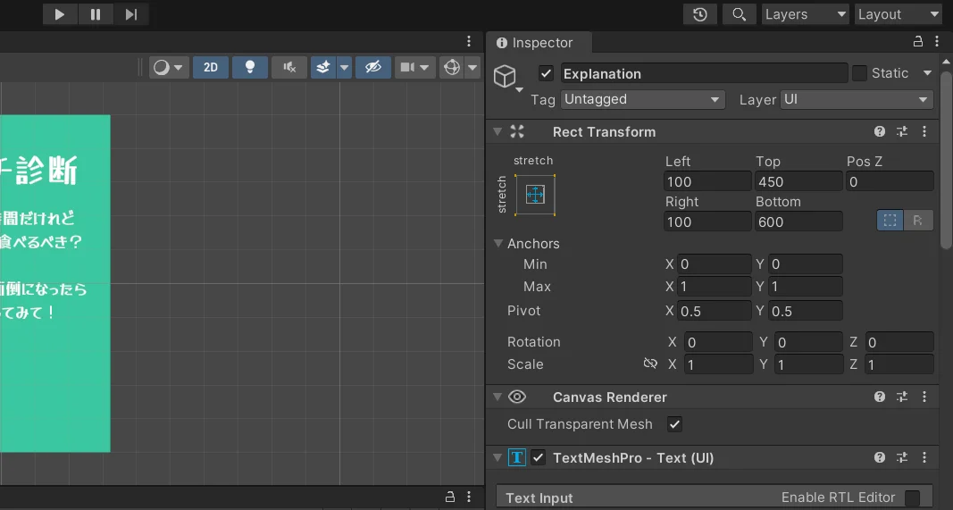Disable the TextMeshPro component checkbox
953x510 pixels.
pyautogui.click(x=539, y=457)
